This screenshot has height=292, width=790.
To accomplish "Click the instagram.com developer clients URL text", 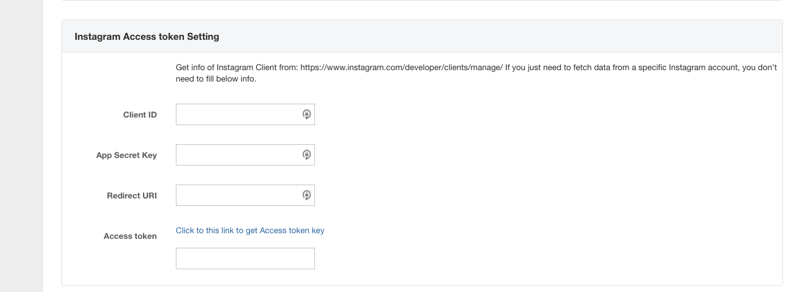I will (x=401, y=67).
